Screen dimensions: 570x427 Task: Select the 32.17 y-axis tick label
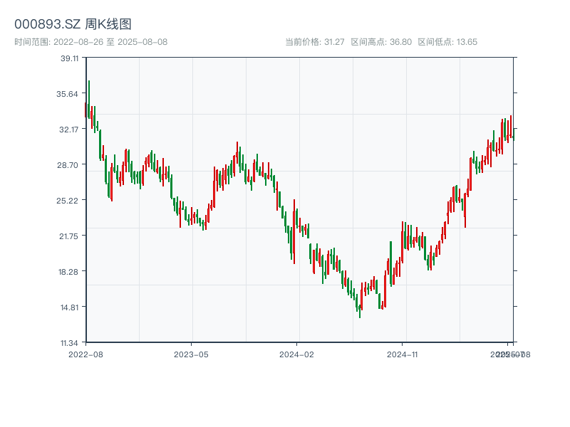[x=70, y=130]
